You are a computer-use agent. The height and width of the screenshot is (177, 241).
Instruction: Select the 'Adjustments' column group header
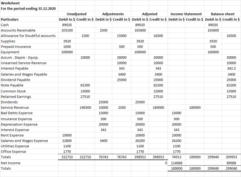point(113,14)
